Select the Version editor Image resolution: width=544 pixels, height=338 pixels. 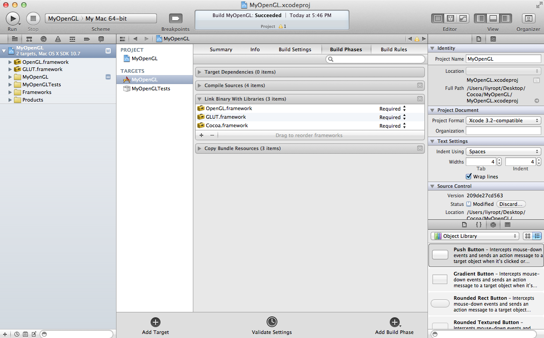463,18
